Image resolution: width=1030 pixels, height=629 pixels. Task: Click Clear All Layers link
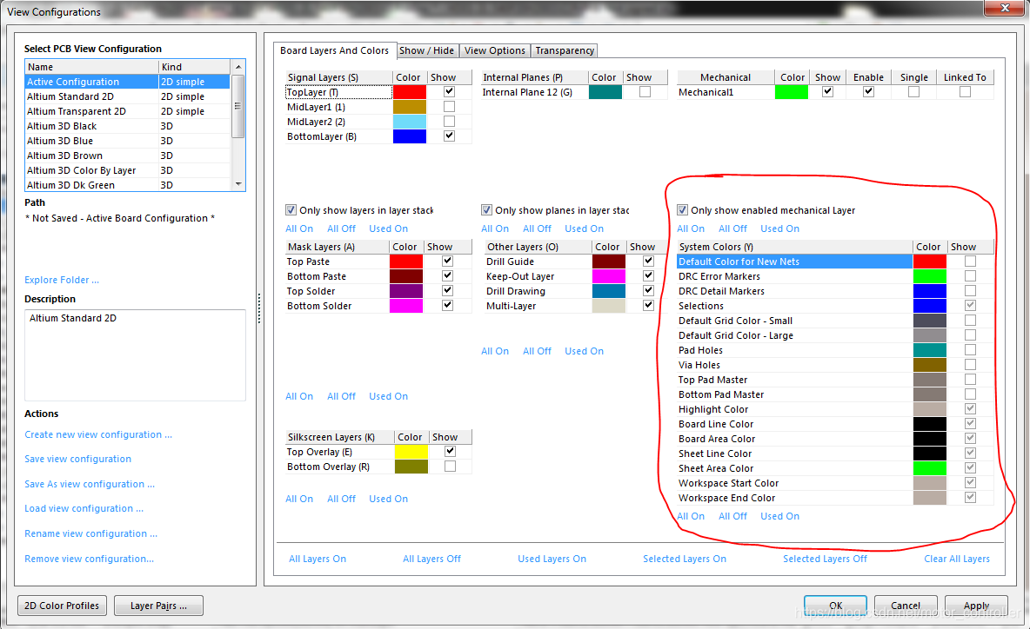pos(956,559)
